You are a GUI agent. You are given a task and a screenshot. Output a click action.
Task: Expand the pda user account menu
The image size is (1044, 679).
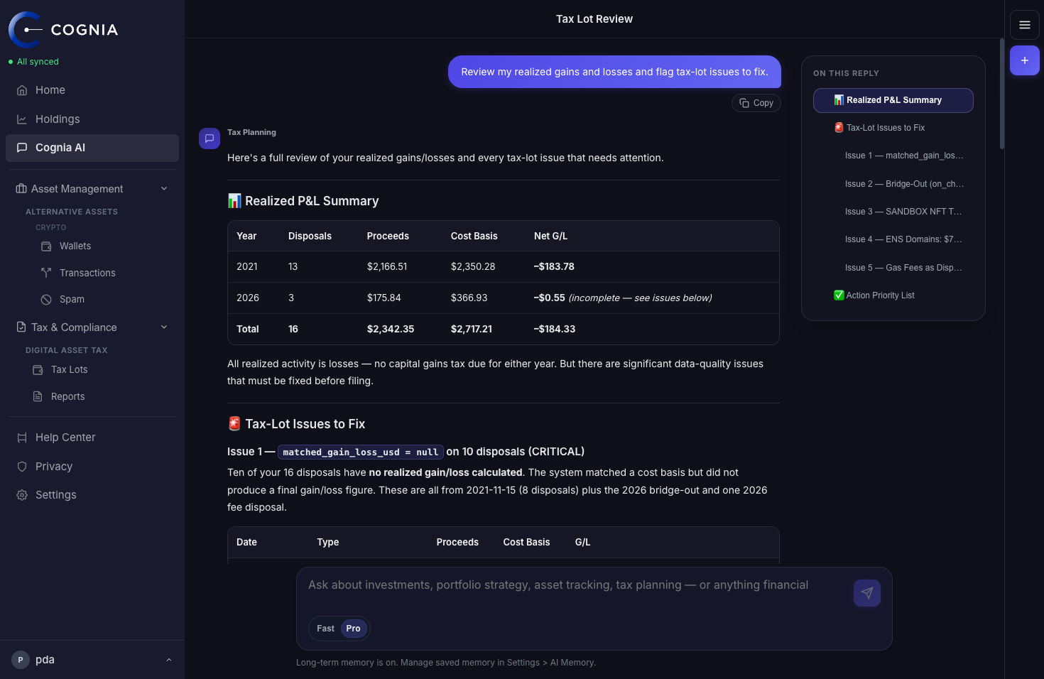(92, 660)
